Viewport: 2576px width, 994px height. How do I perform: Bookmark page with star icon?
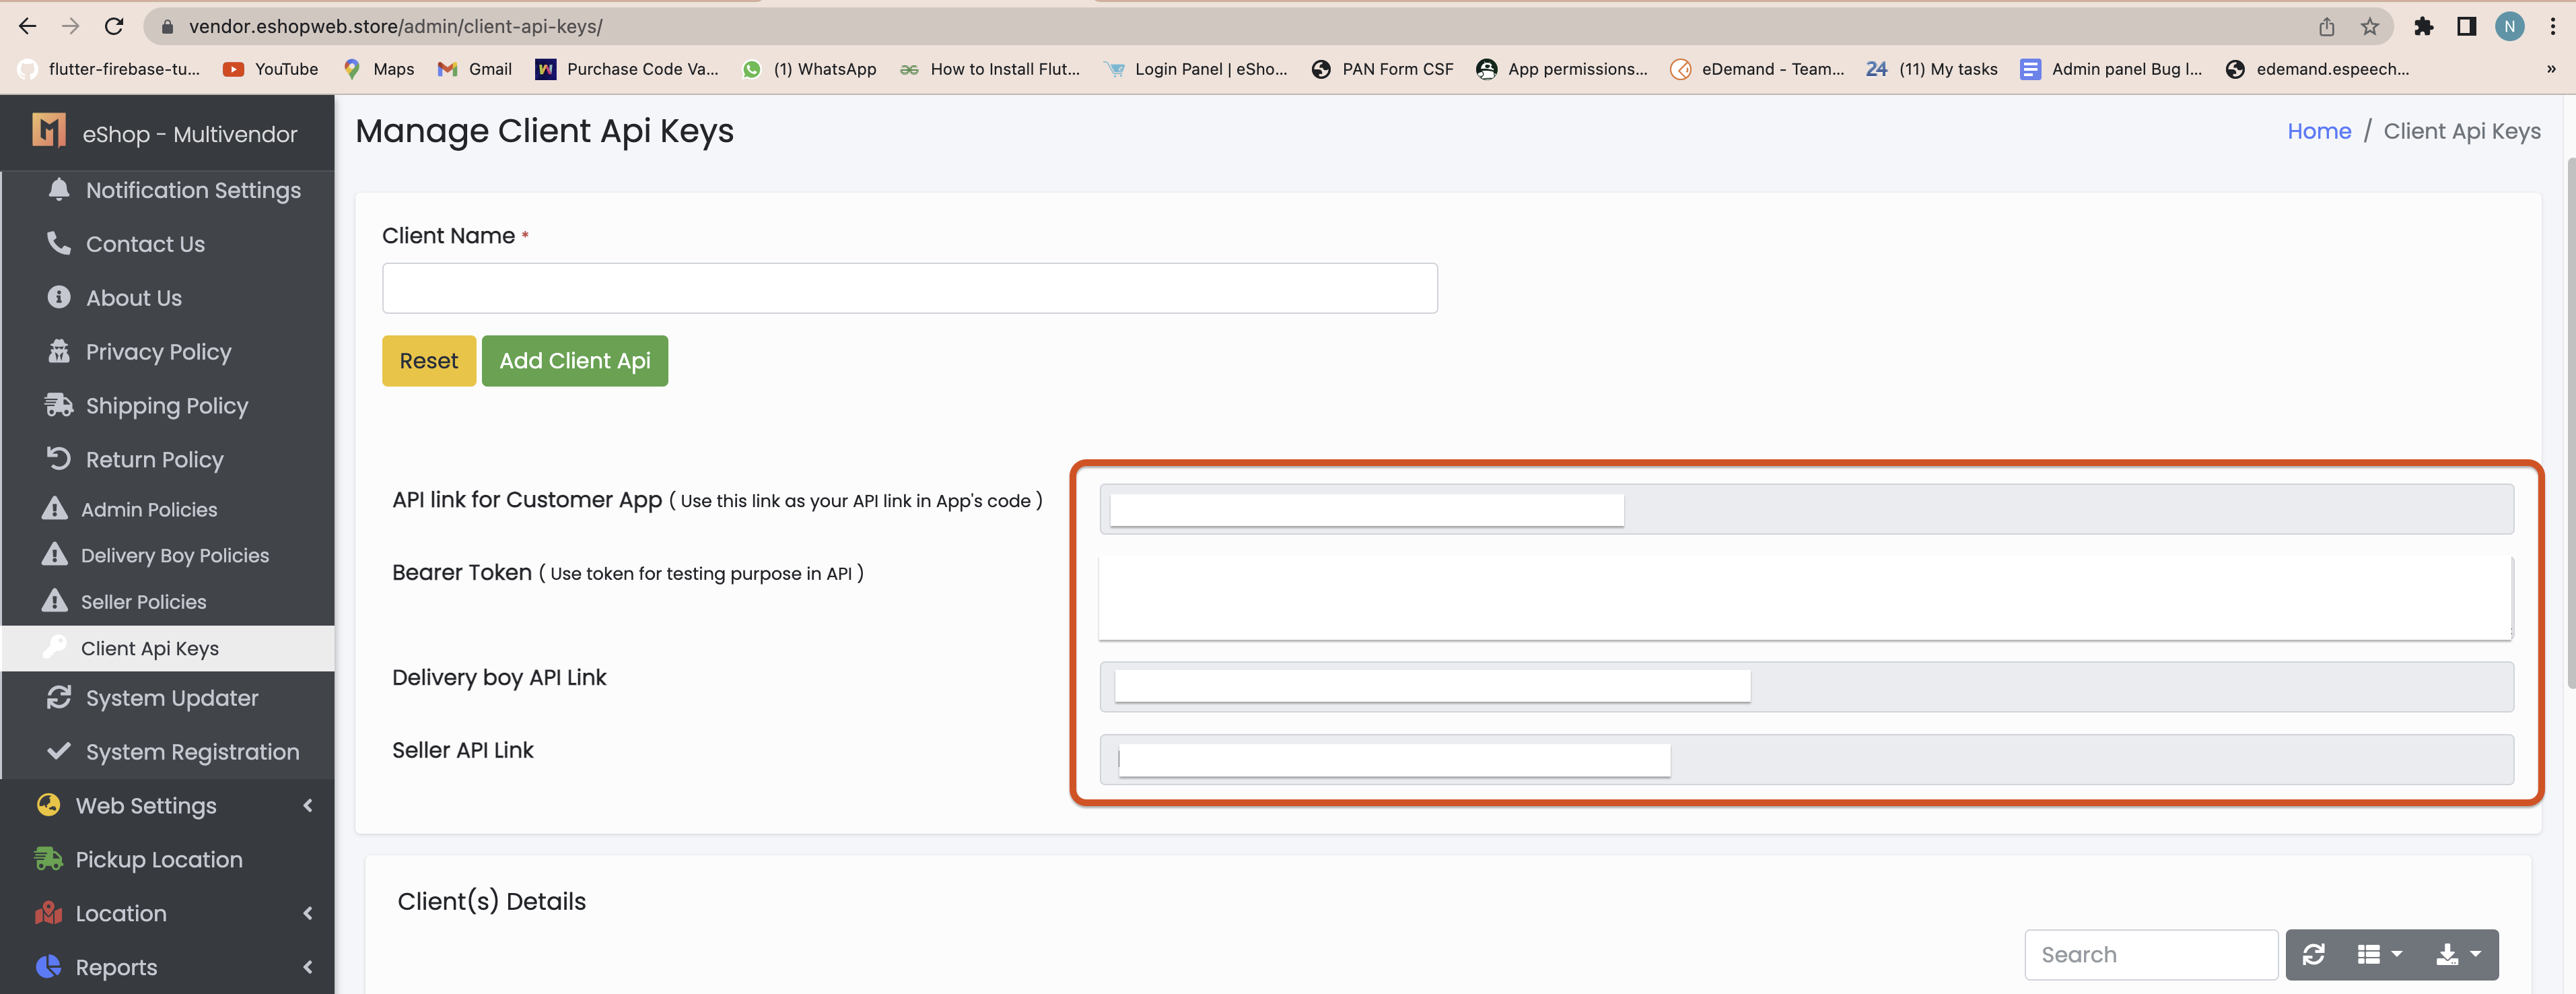point(2369,27)
